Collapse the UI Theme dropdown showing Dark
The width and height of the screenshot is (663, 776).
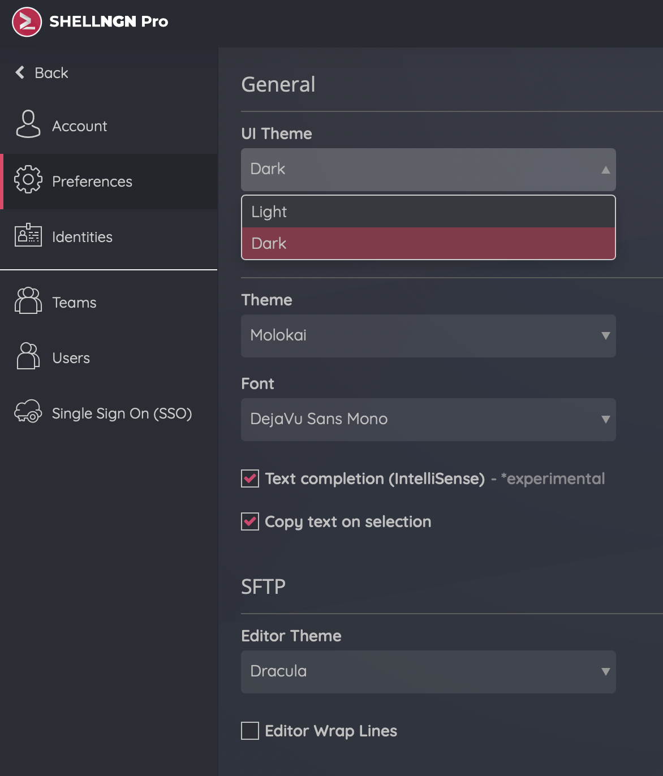click(x=428, y=170)
